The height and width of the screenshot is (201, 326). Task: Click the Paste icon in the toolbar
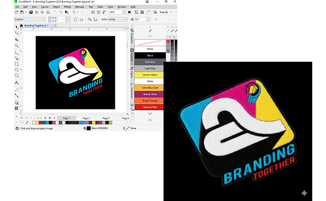(x=67, y=12)
